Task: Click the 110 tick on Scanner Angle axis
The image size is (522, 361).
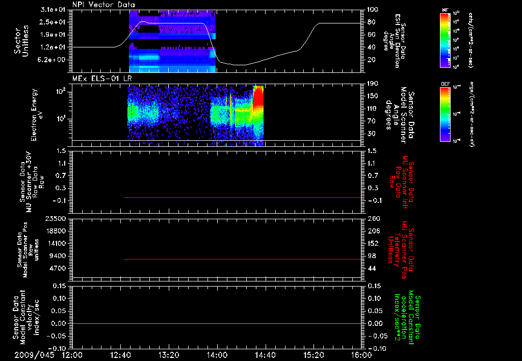Action: point(373,109)
